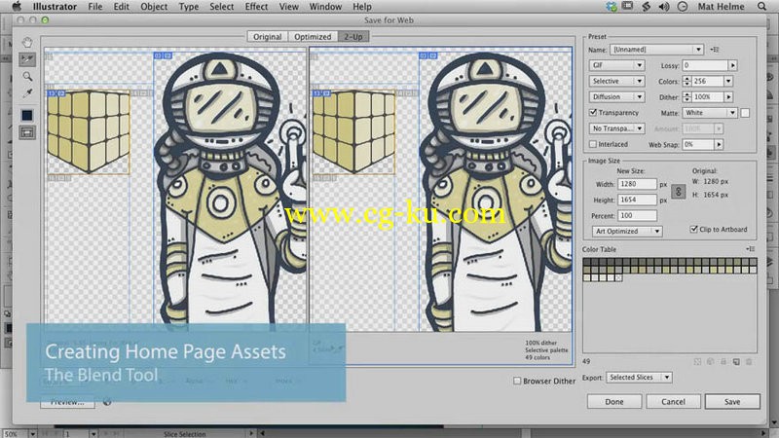Screen dimensions: 779x438
Task: Switch to the 2-Up tab
Action: 353,36
